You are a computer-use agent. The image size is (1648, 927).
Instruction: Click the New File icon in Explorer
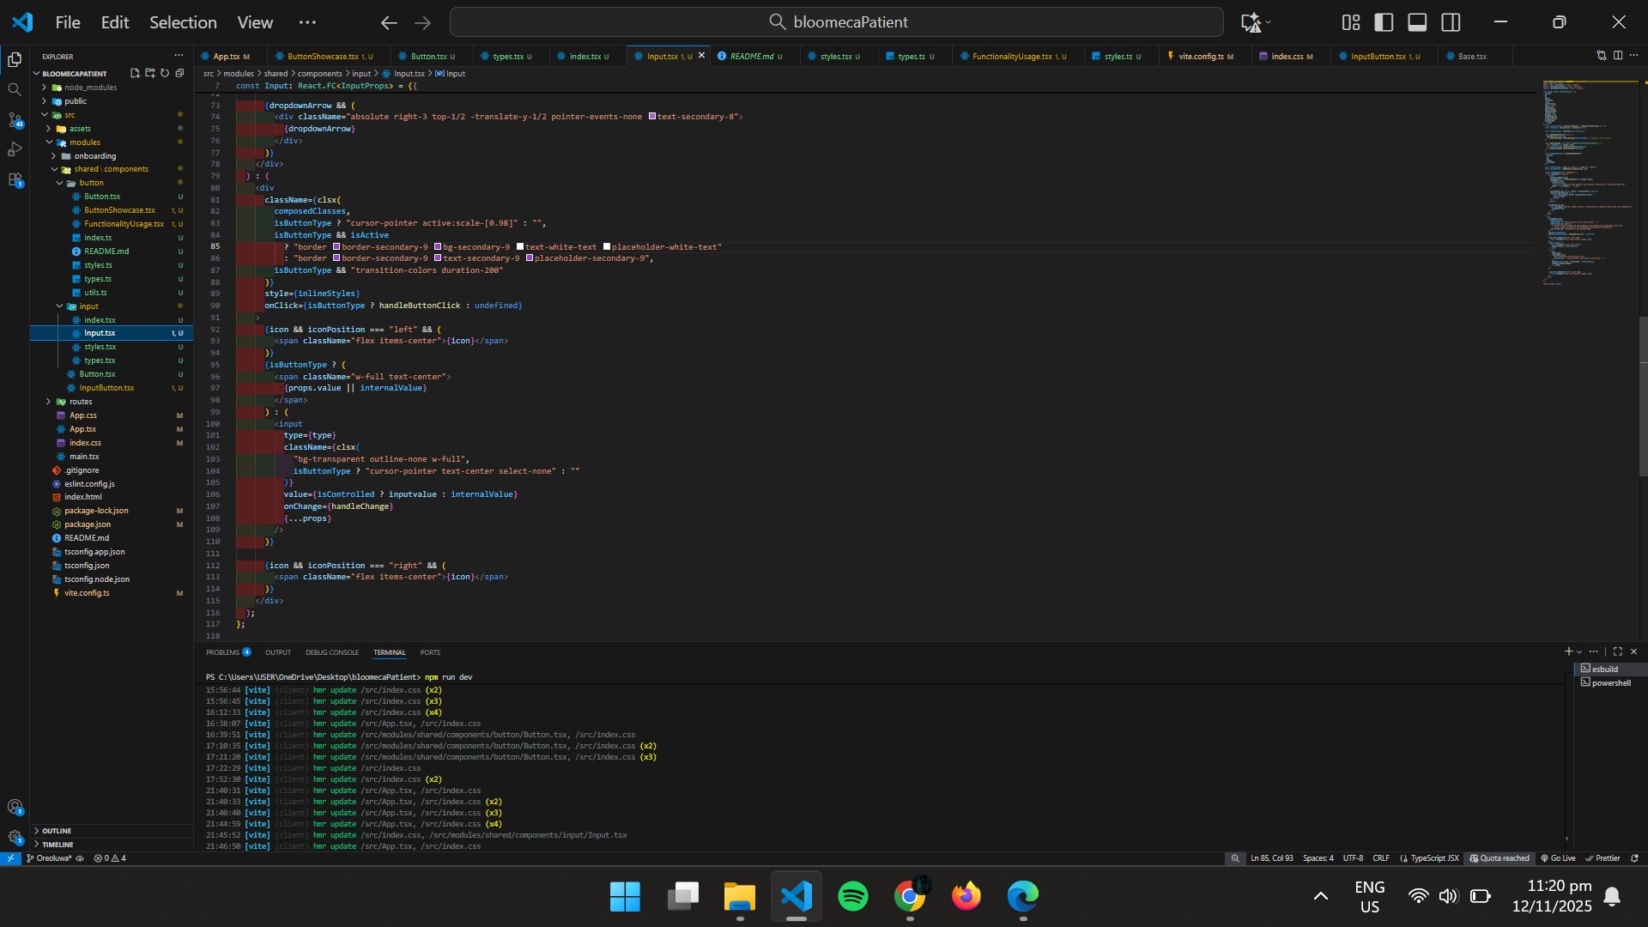coord(135,74)
